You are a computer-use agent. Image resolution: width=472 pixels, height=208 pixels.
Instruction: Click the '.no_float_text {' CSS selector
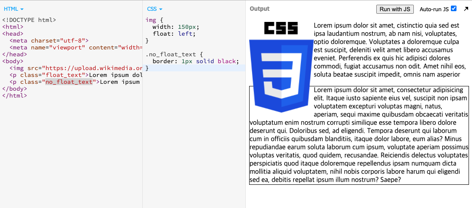[175, 55]
